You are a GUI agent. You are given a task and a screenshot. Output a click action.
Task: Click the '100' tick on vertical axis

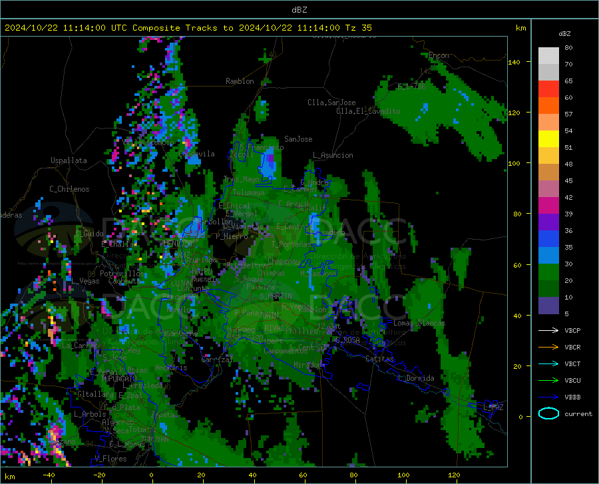(514, 164)
